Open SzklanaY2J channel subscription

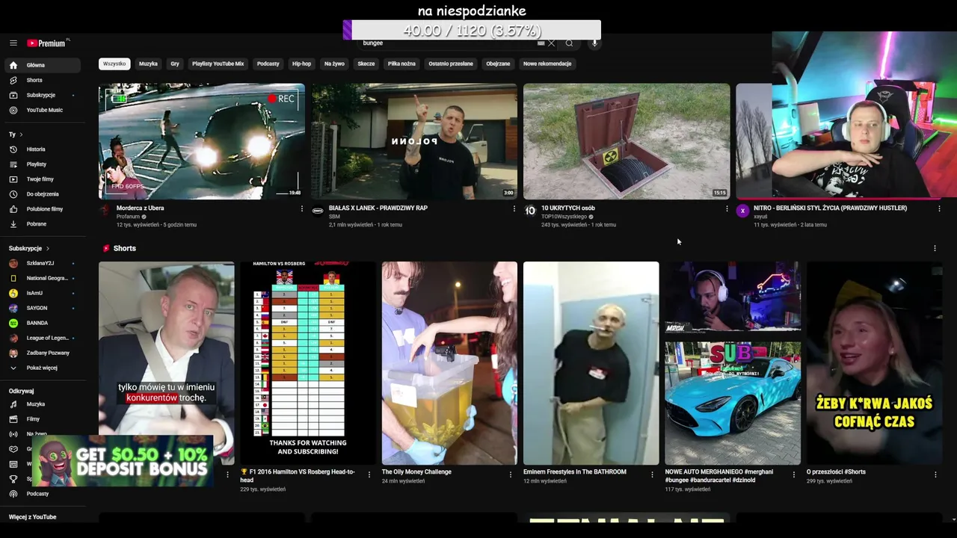[x=42, y=263]
